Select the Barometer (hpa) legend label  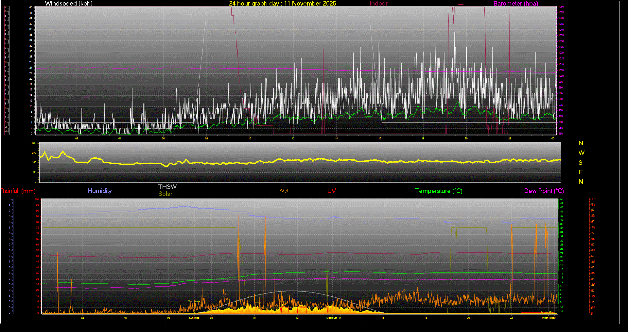point(515,4)
